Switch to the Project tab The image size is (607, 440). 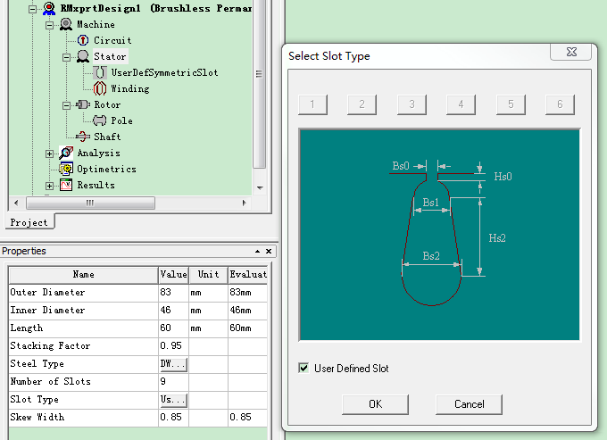click(x=29, y=222)
